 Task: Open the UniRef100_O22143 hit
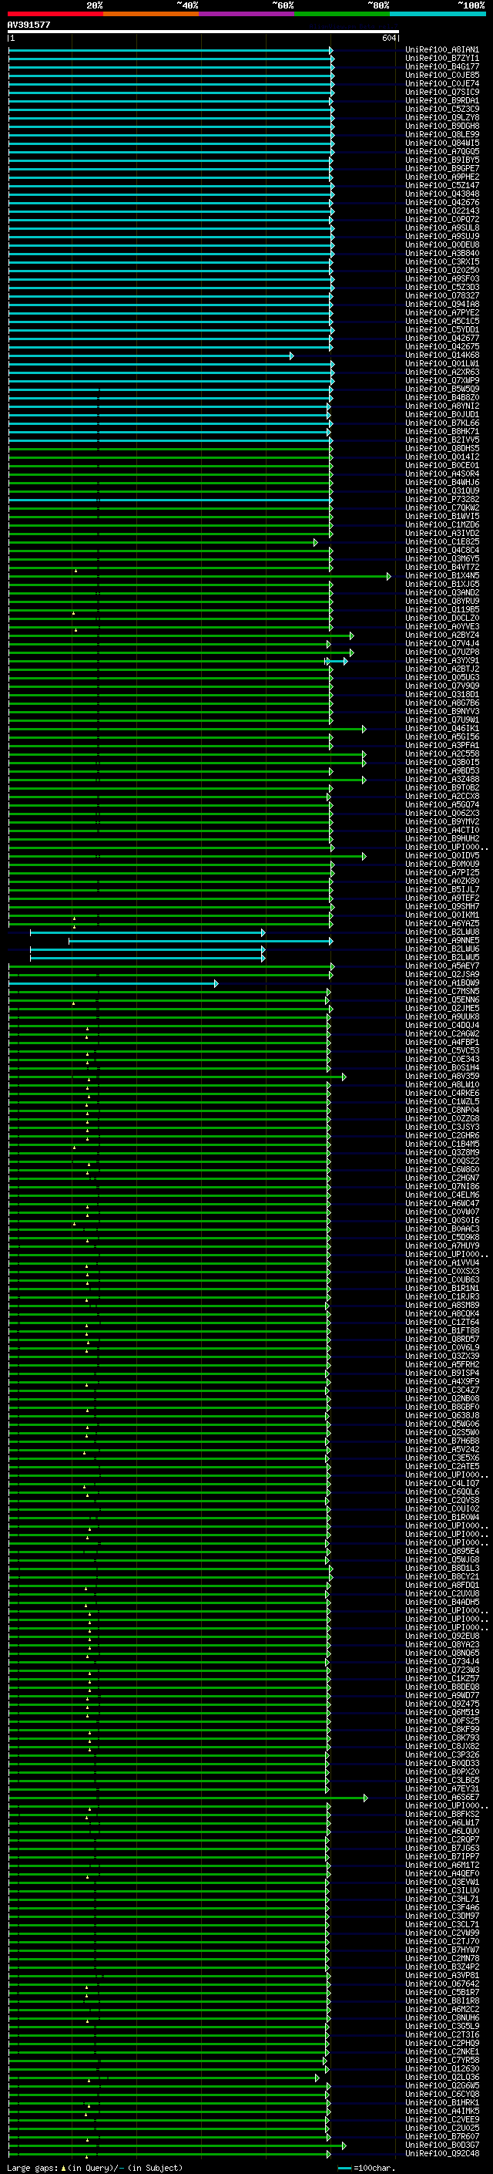pos(442,210)
